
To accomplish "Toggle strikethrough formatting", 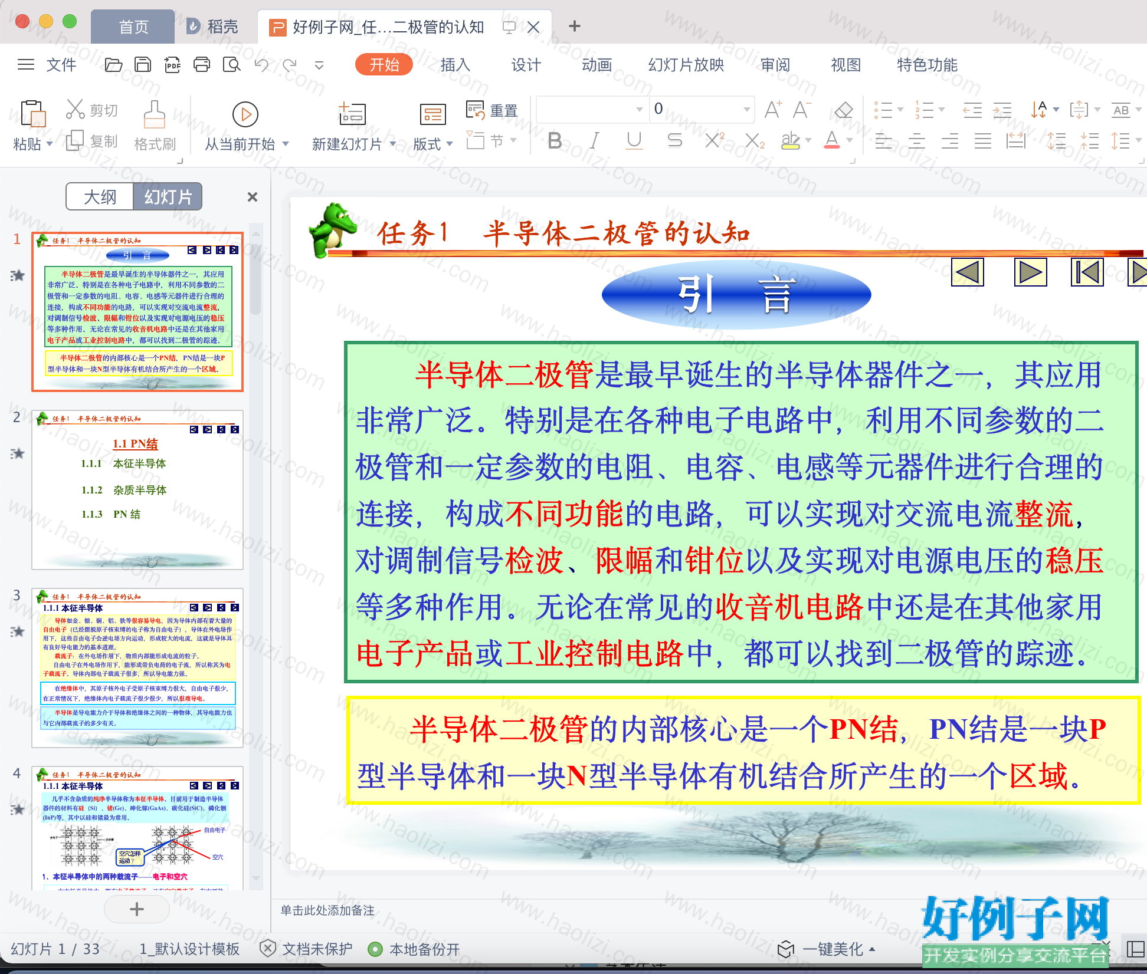I will 674,141.
